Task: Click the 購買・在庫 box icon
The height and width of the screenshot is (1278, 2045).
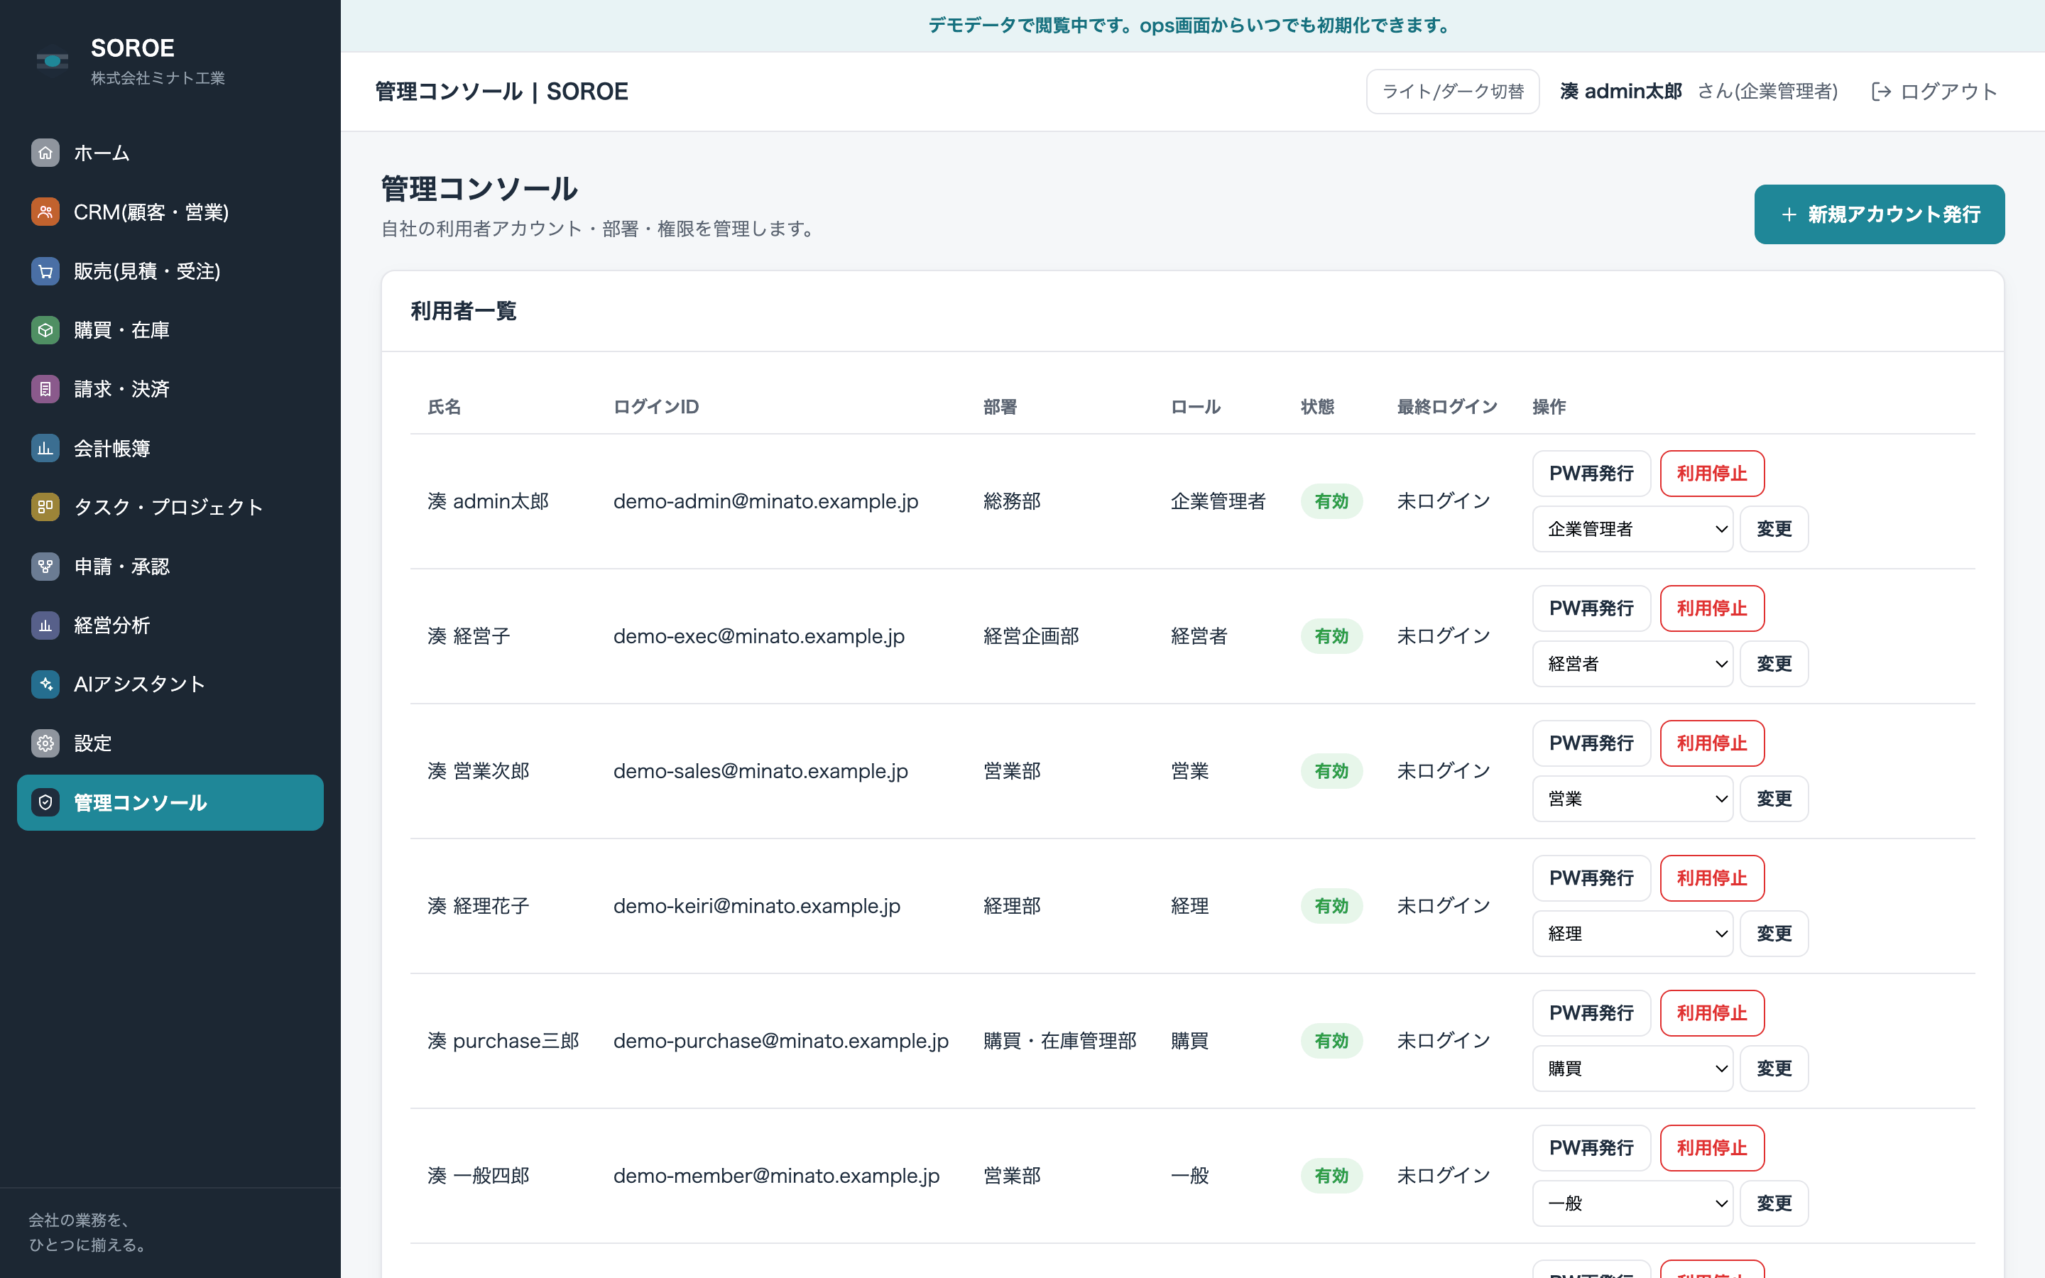Action: pos(45,330)
